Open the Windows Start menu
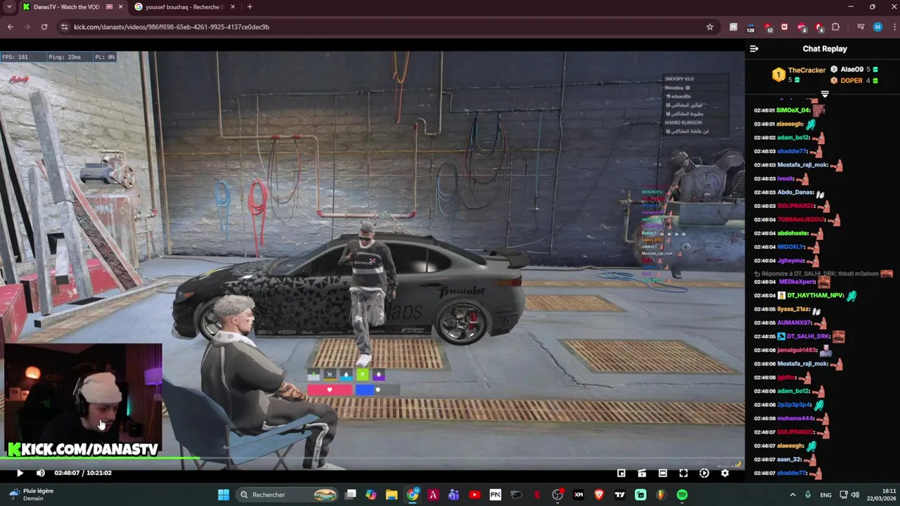The width and height of the screenshot is (900, 506). (224, 495)
